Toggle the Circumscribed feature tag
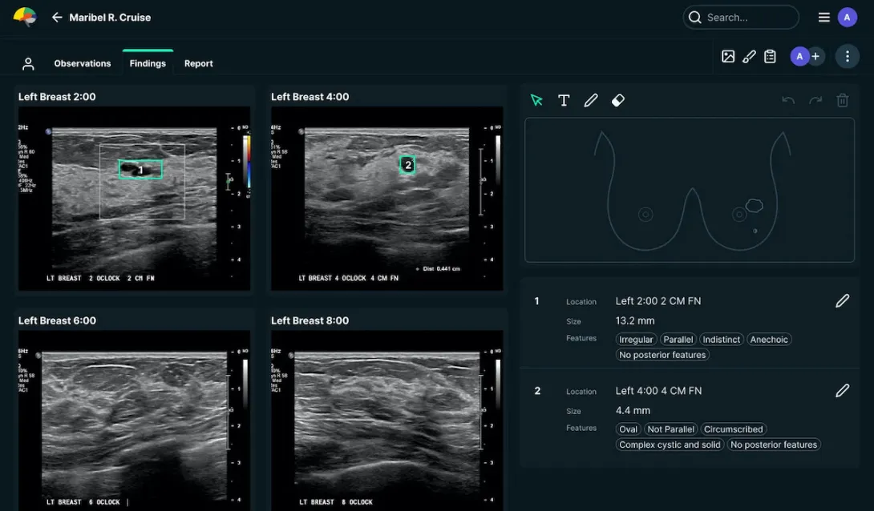Image resolution: width=874 pixels, height=511 pixels. click(x=734, y=429)
